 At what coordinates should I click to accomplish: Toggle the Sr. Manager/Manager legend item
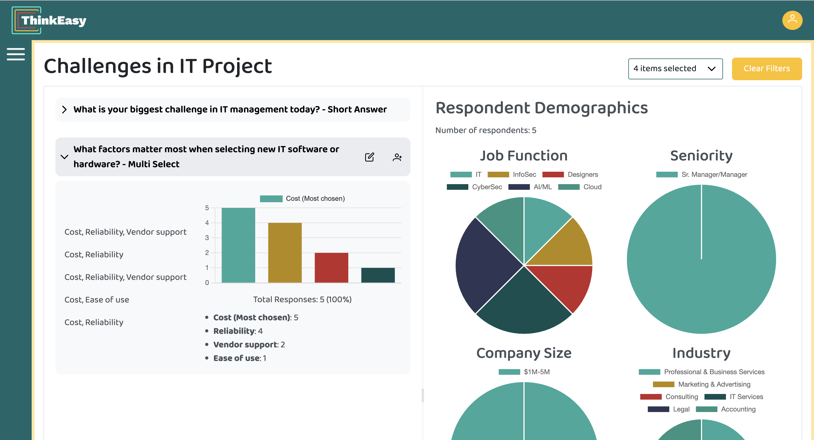point(701,175)
